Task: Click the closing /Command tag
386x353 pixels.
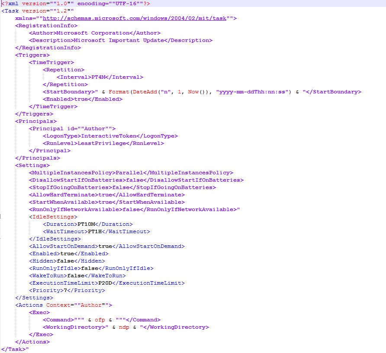Action: click(143, 320)
